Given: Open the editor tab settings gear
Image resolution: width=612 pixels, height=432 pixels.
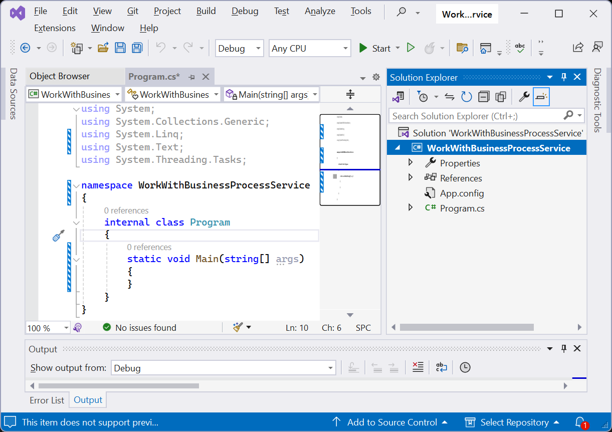Looking at the screenshot, I should pos(376,77).
